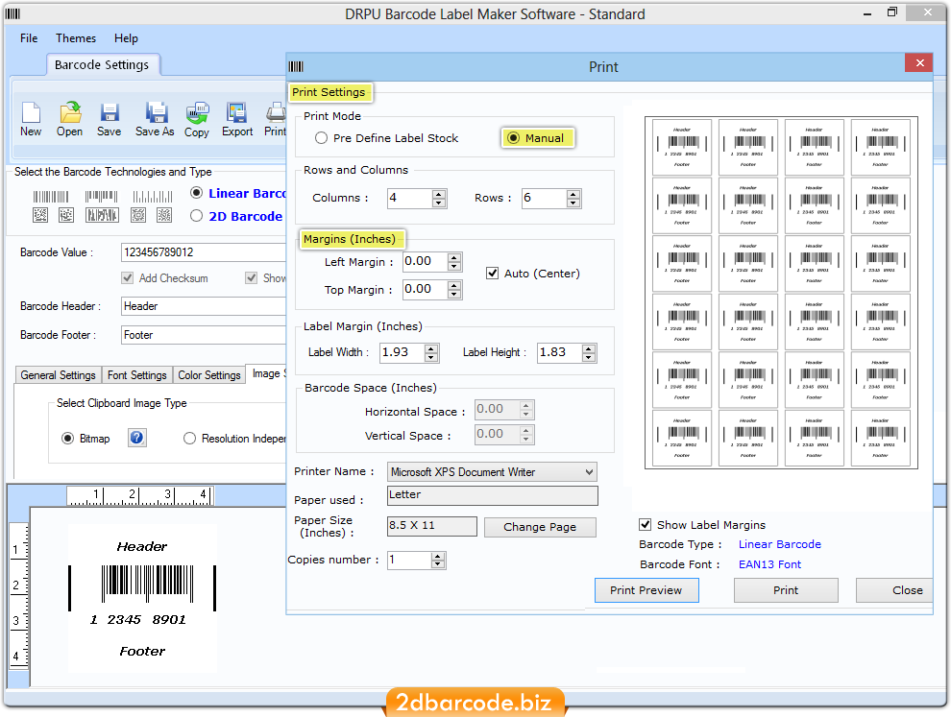The image size is (951, 717).
Task: Click the label sheet print preview thumbnail
Action: tap(781, 293)
